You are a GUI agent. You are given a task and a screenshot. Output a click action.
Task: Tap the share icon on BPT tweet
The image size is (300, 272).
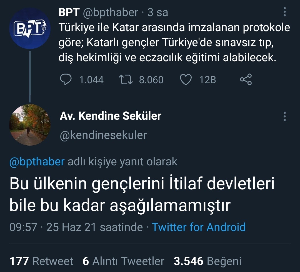(x=246, y=80)
